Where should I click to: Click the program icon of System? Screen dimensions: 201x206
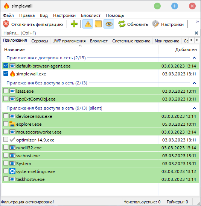pyautogui.click(x=12, y=164)
